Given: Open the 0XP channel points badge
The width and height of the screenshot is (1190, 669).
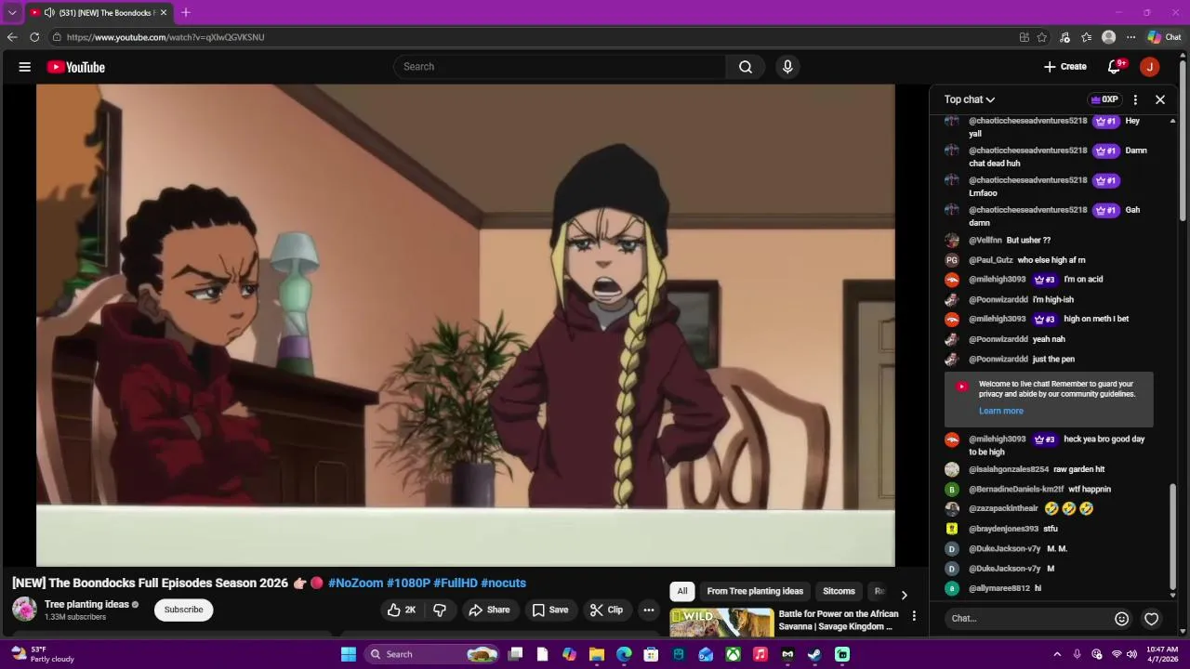Looking at the screenshot, I should [x=1104, y=99].
